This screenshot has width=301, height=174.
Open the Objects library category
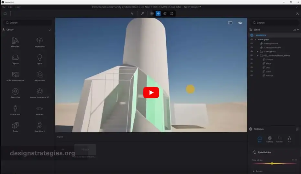pyautogui.click(x=15, y=59)
